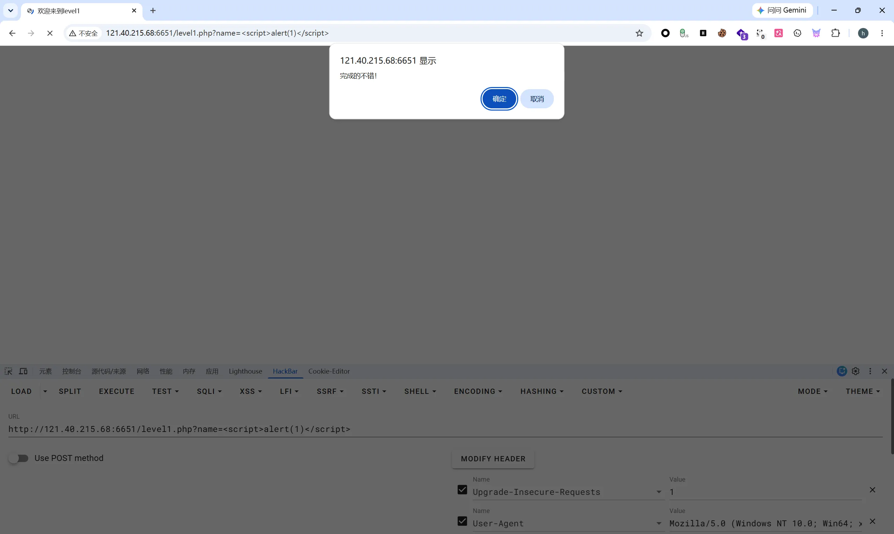
Task: Expand the HASHING dropdown menu
Action: (x=542, y=391)
